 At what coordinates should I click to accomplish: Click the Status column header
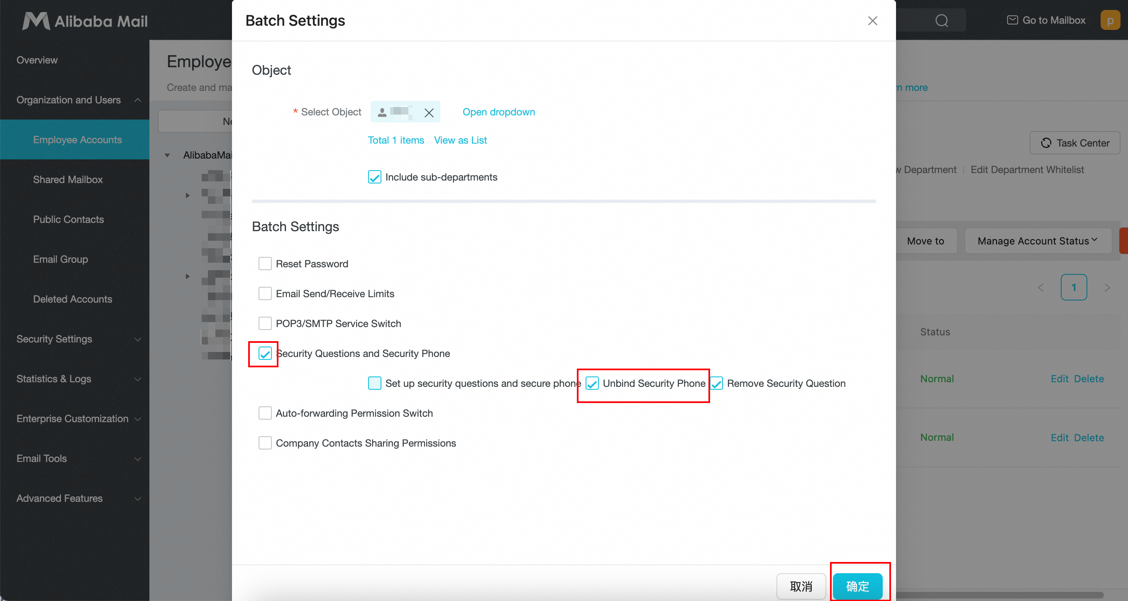click(x=935, y=332)
